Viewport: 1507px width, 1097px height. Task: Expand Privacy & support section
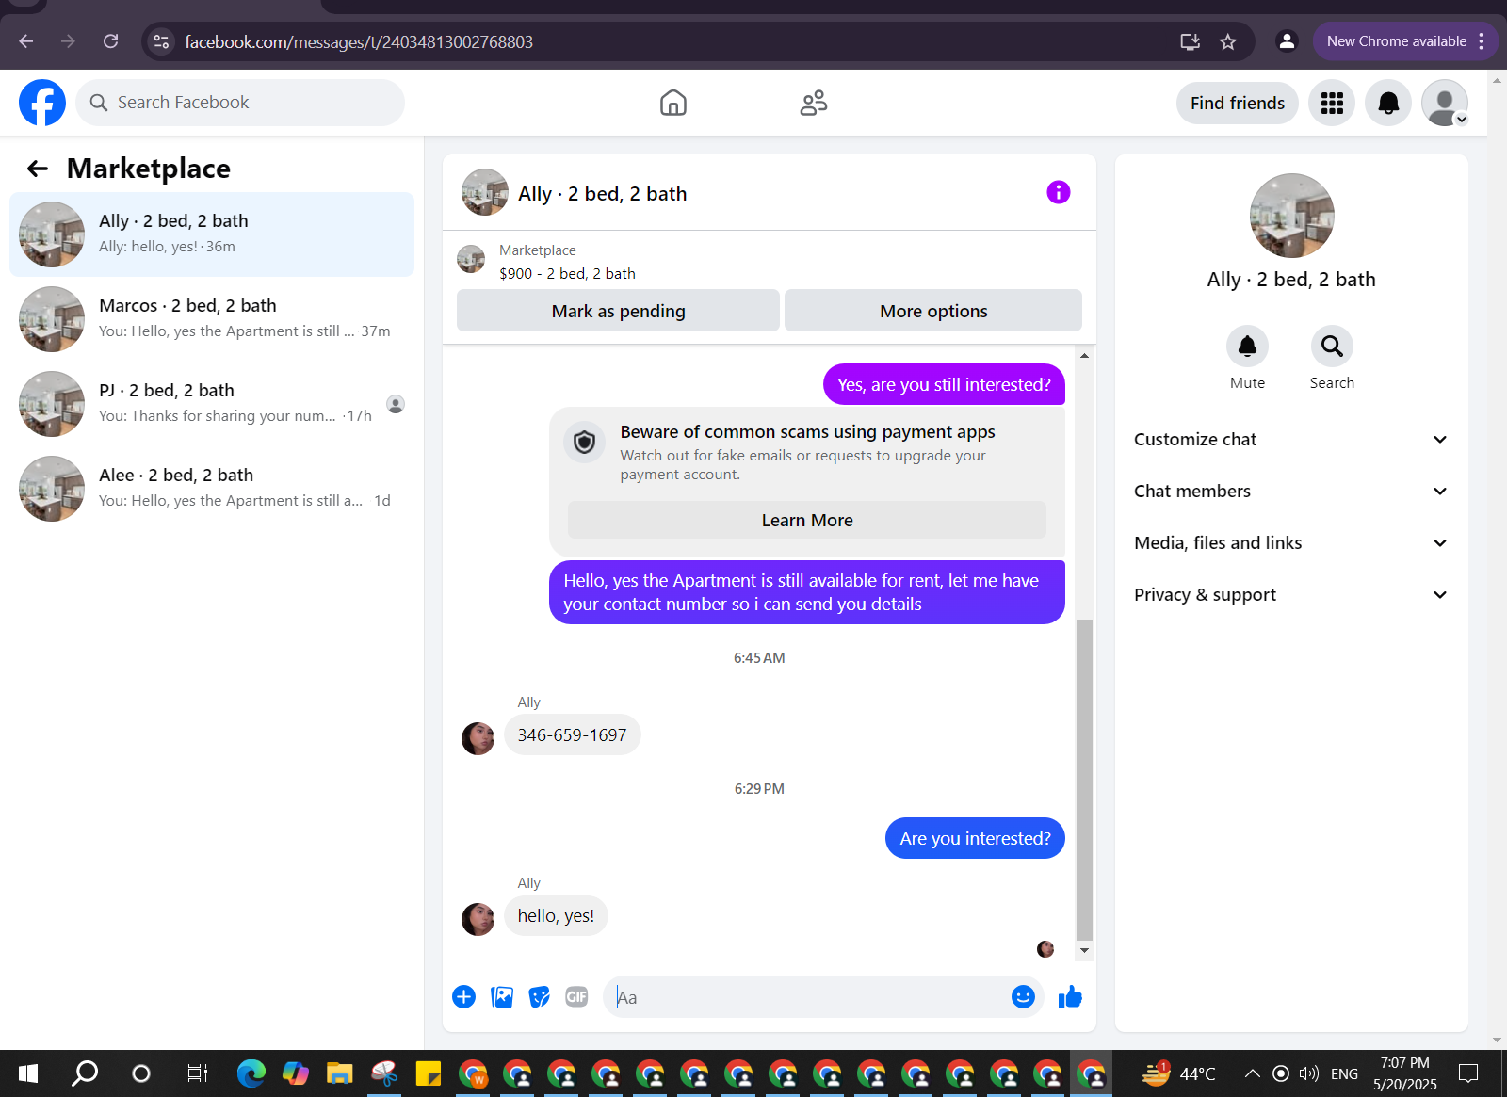1290,595
